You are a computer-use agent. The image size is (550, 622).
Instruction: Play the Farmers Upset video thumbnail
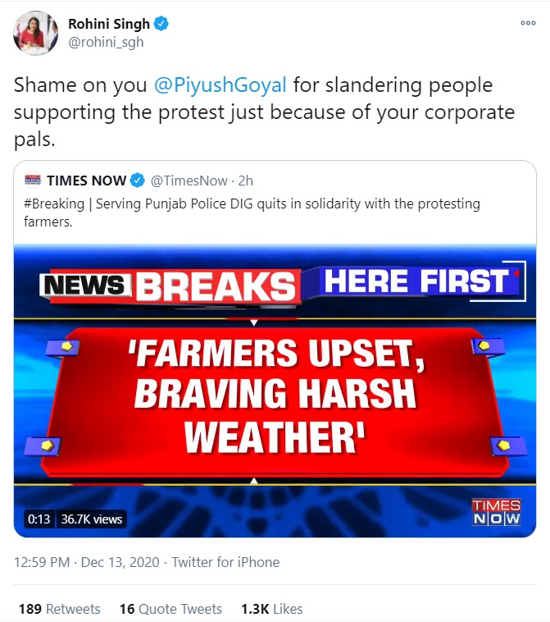pyautogui.click(x=275, y=391)
